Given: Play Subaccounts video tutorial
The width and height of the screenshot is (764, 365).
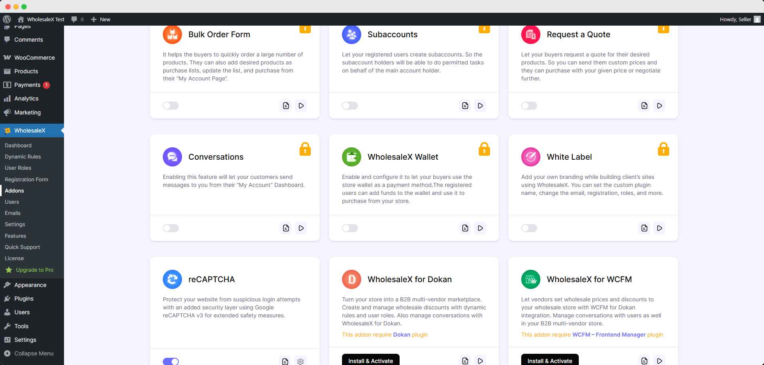Looking at the screenshot, I should click(480, 106).
